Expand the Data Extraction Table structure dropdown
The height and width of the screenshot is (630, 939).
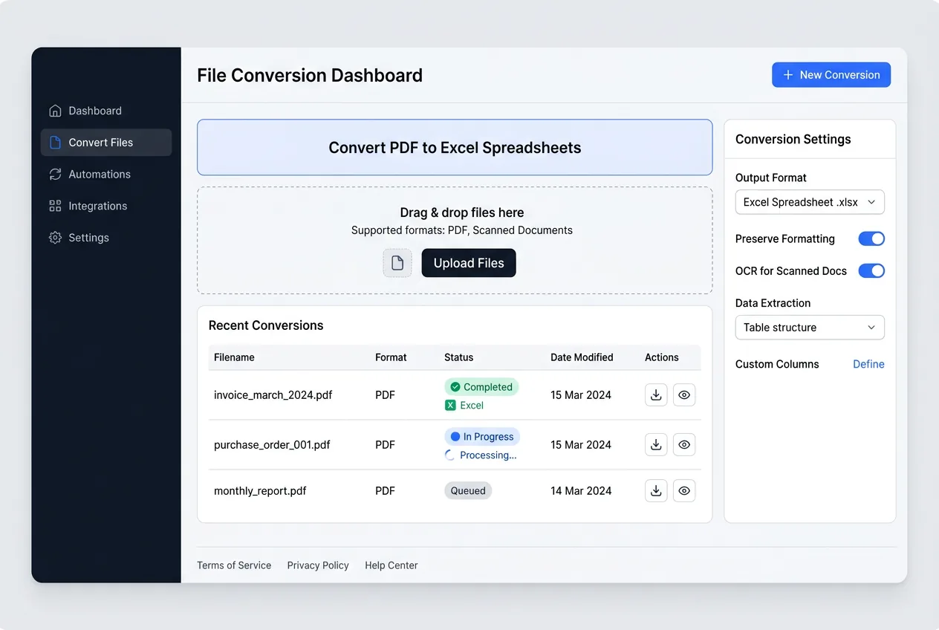809,328
